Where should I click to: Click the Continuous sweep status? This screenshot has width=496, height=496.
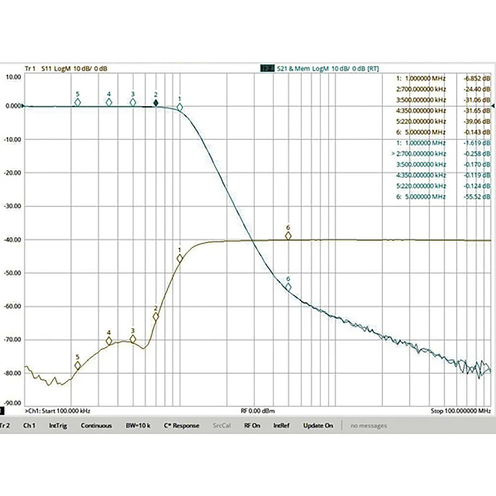point(96,425)
